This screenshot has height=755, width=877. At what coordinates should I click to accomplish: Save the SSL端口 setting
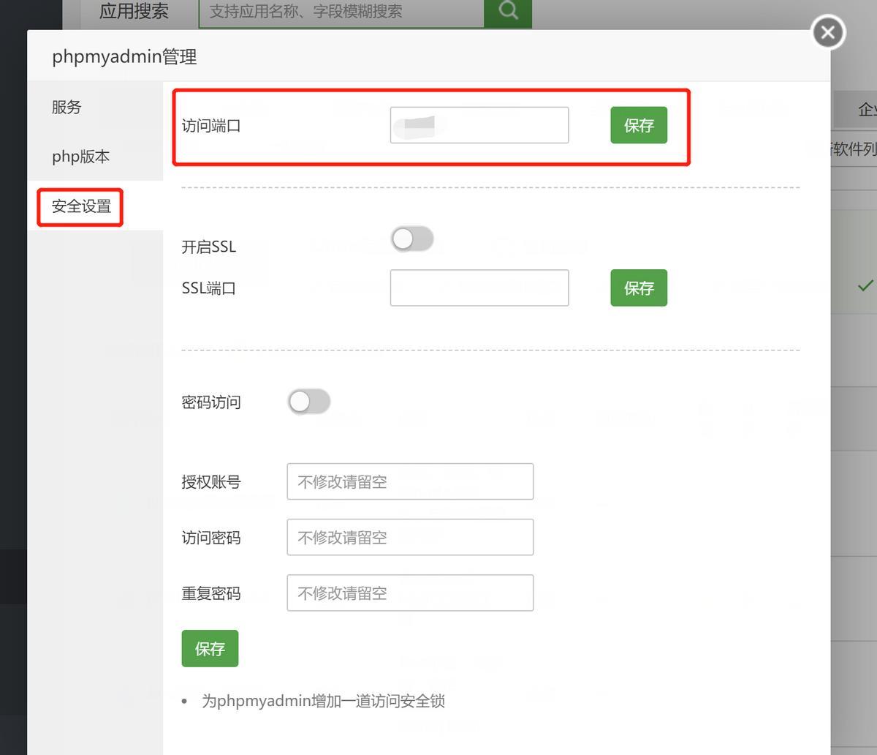[639, 288]
